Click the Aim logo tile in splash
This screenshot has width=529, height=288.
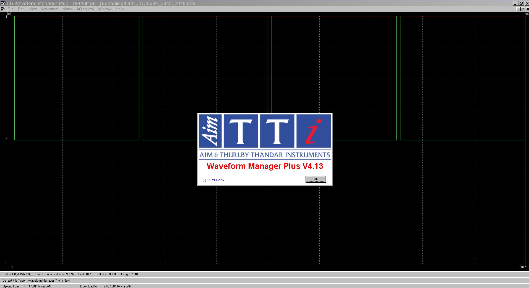tap(210, 131)
